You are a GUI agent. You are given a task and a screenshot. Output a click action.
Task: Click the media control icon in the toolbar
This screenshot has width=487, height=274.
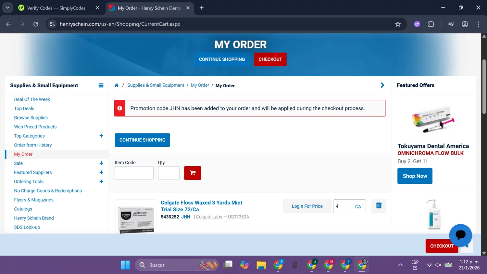pos(451,24)
